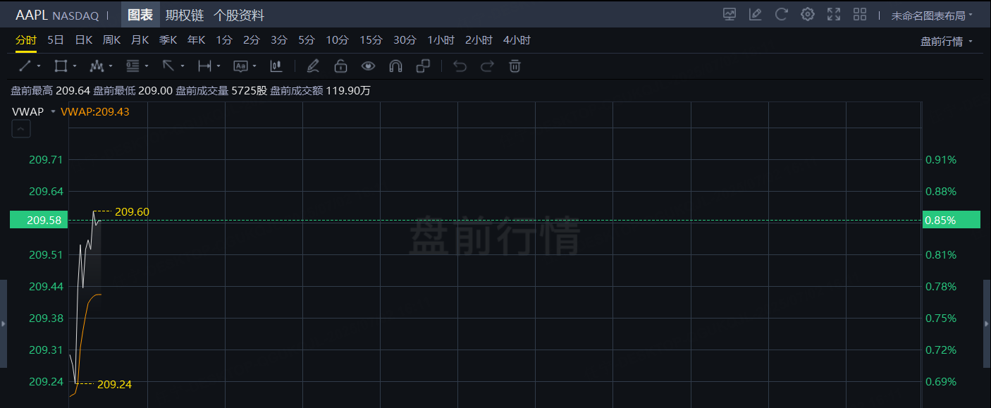Enter fullscreen chart mode

[x=834, y=14]
